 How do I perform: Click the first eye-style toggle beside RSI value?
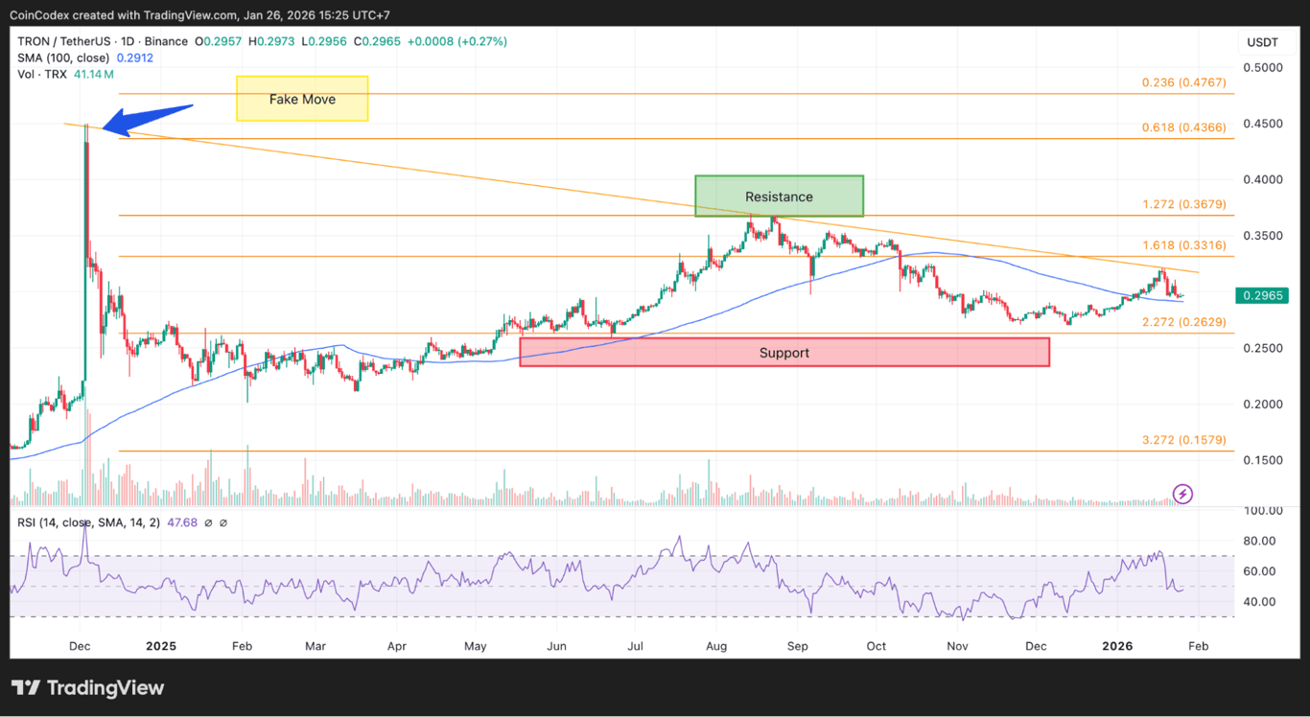tap(209, 521)
